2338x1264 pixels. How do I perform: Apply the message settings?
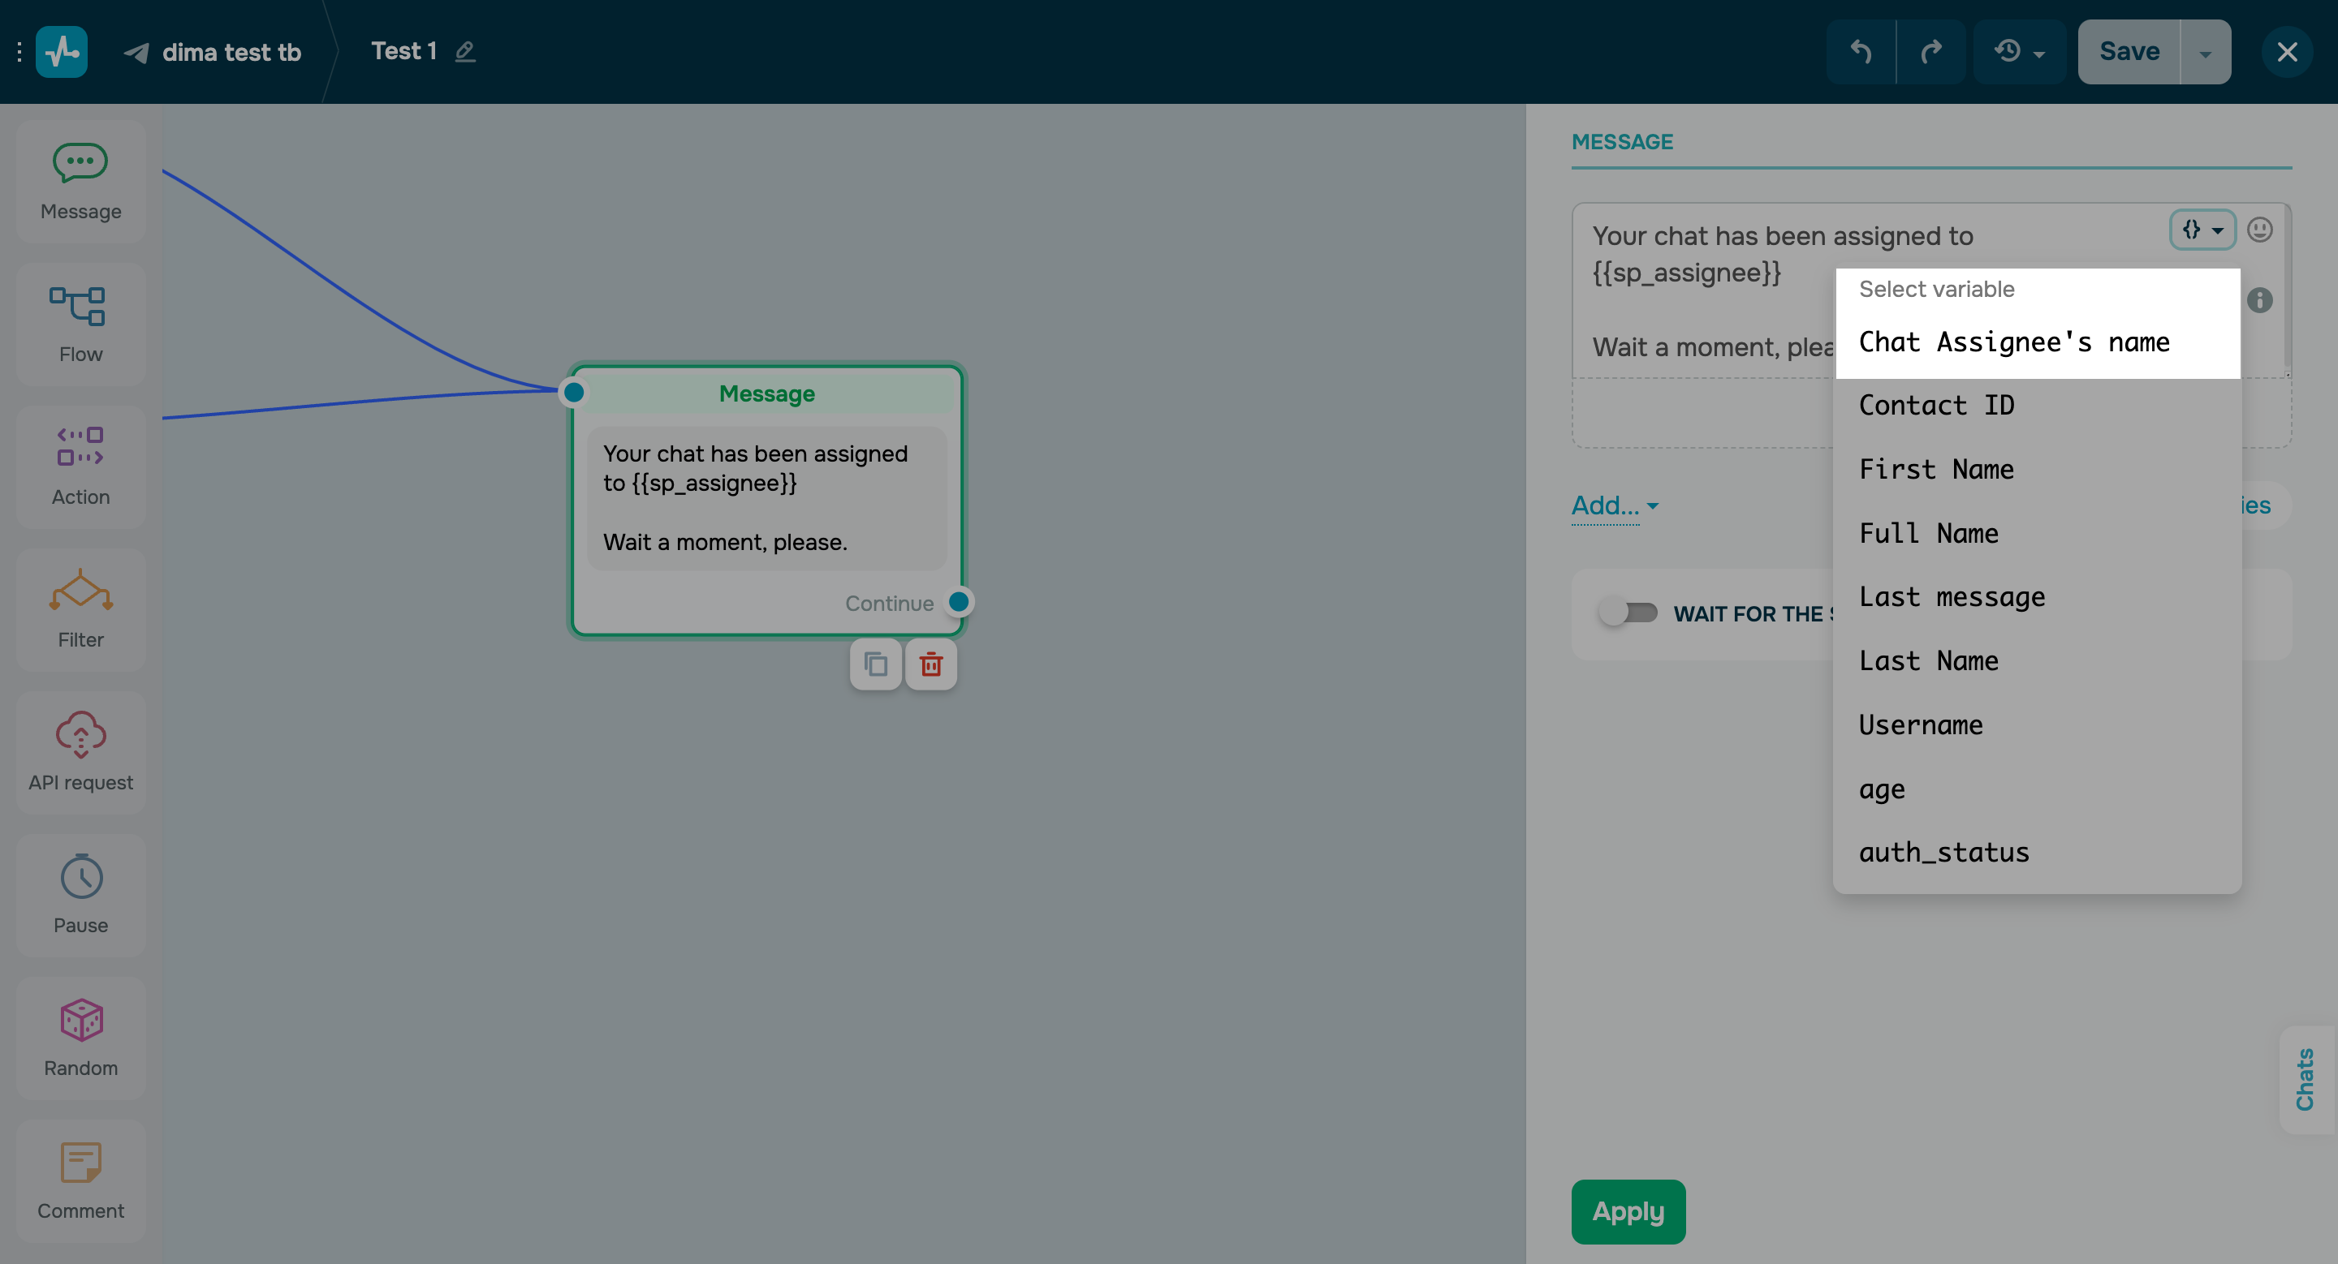(1628, 1211)
